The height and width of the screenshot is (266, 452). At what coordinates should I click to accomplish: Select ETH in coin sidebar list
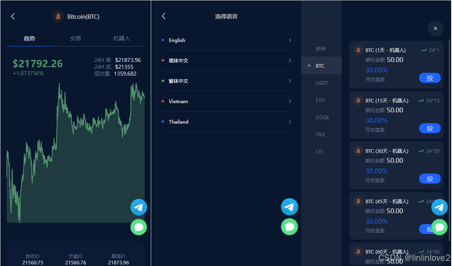click(321, 100)
